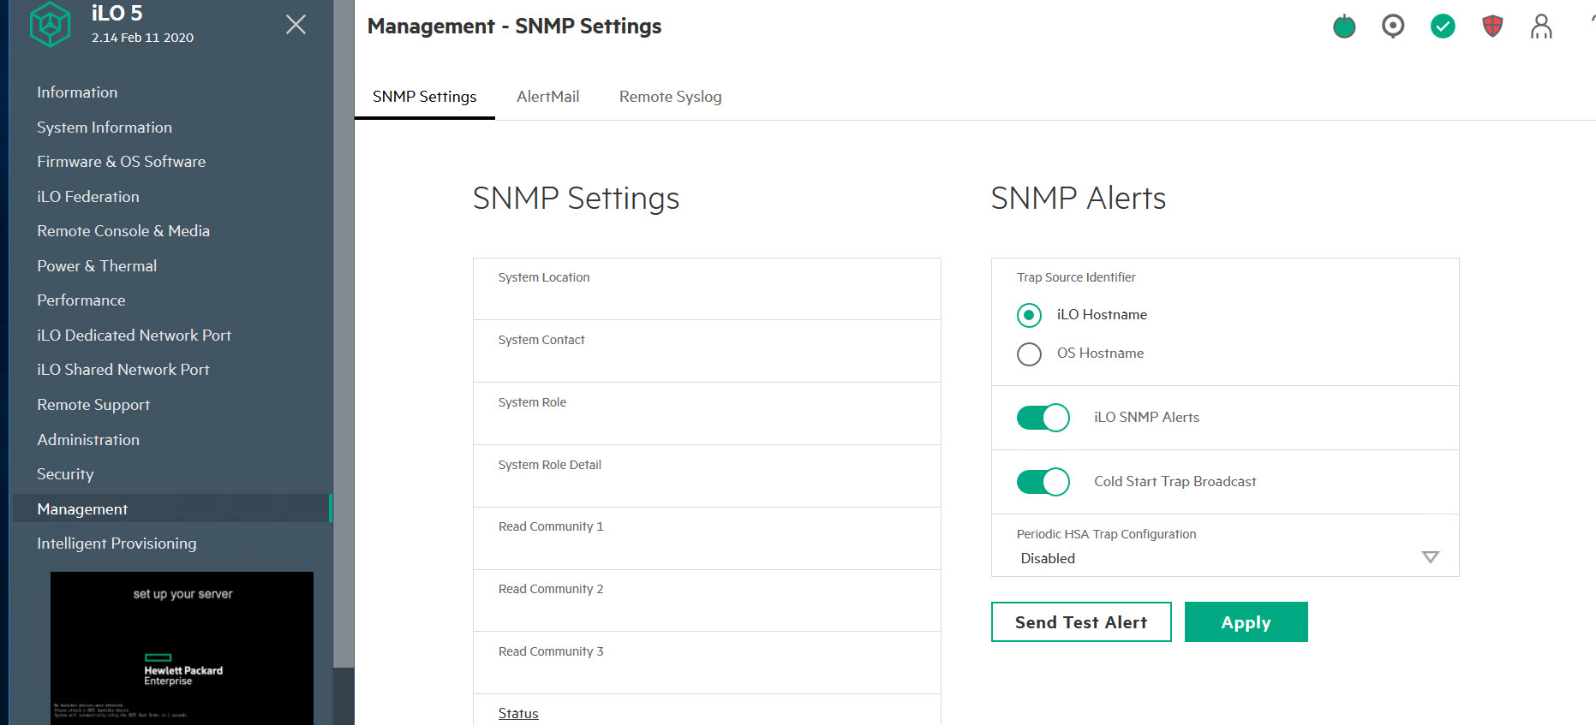The width and height of the screenshot is (1596, 725).
Task: Close the navigation sidebar with X
Action: pyautogui.click(x=296, y=25)
